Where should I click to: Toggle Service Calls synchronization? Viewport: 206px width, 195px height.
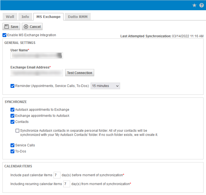point(12,145)
